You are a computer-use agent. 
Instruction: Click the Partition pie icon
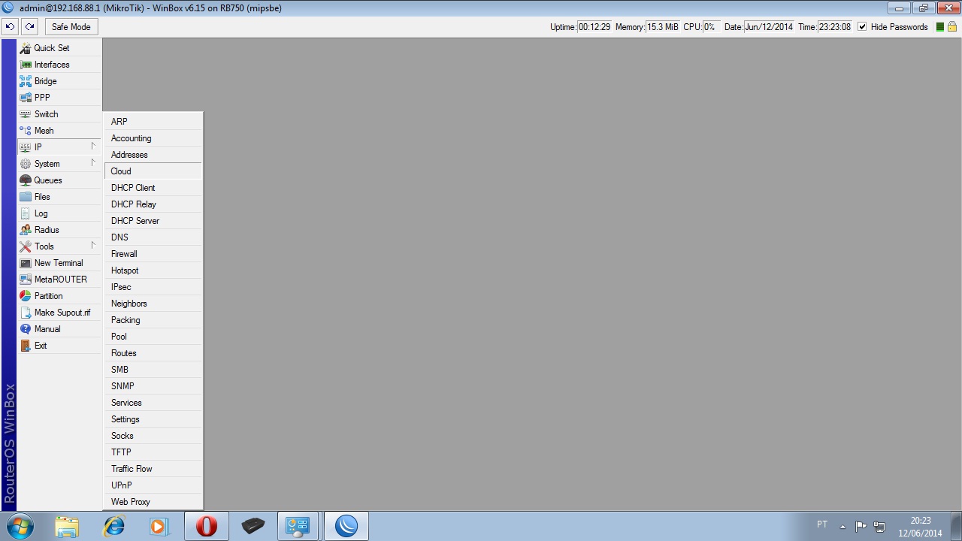(x=26, y=296)
